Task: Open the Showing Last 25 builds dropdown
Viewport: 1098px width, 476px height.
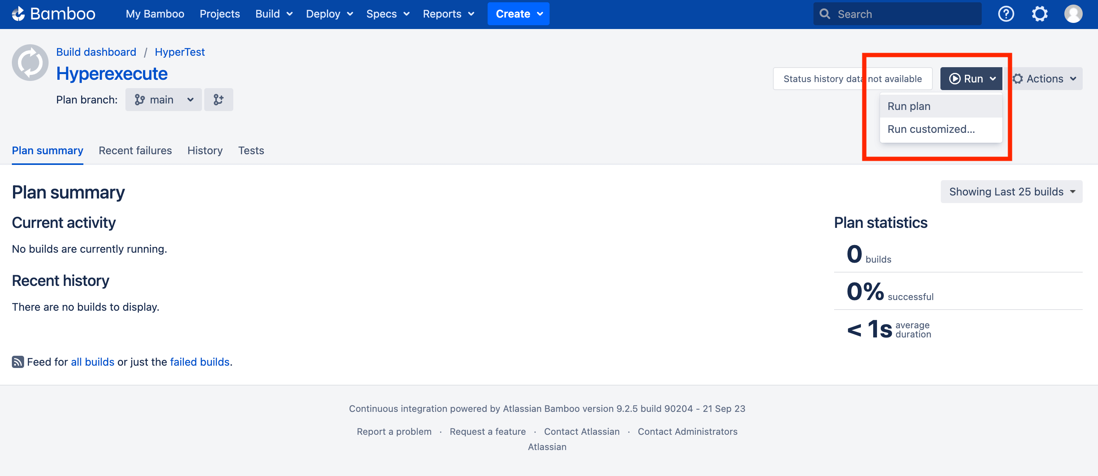Action: click(x=1011, y=191)
